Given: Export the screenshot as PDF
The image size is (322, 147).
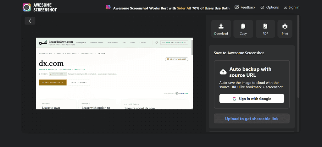Looking at the screenshot, I should tap(265, 29).
